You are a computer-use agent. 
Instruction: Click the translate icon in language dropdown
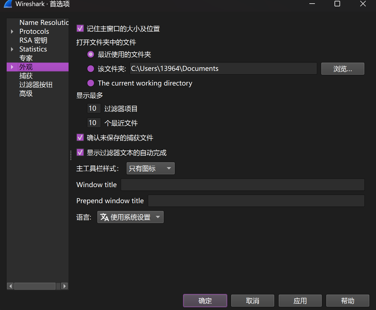click(x=105, y=217)
